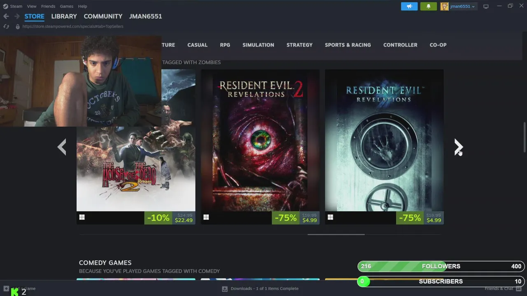This screenshot has height=296, width=527.
Task: Click Resident Evil Revelations -75% price
Action: [x=420, y=218]
